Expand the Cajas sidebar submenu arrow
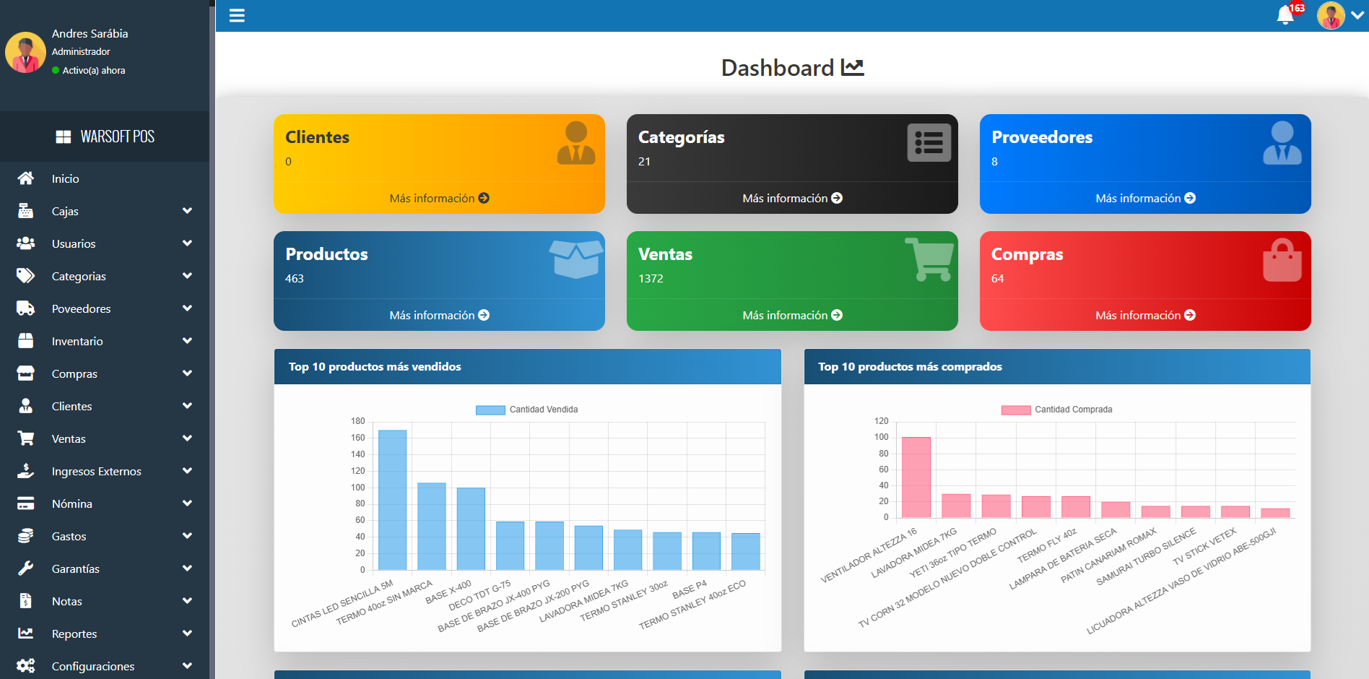Viewport: 1369px width, 679px height. (x=188, y=211)
